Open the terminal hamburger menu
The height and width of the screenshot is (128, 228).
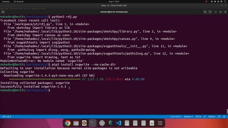tap(210, 12)
